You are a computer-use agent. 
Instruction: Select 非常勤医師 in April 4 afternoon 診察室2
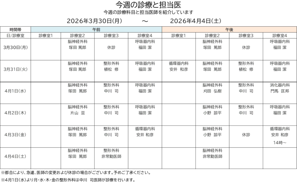[x=212, y=156]
